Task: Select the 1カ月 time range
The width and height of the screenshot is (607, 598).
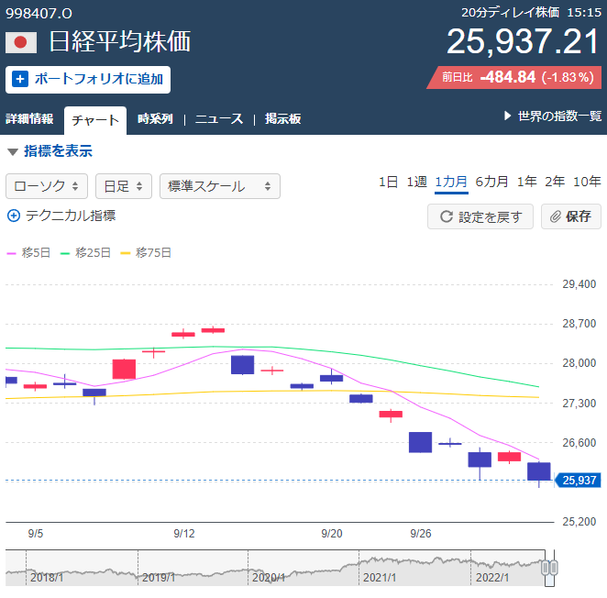Action: [451, 182]
